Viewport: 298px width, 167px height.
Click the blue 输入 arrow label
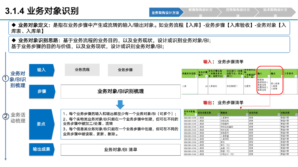click(42, 70)
